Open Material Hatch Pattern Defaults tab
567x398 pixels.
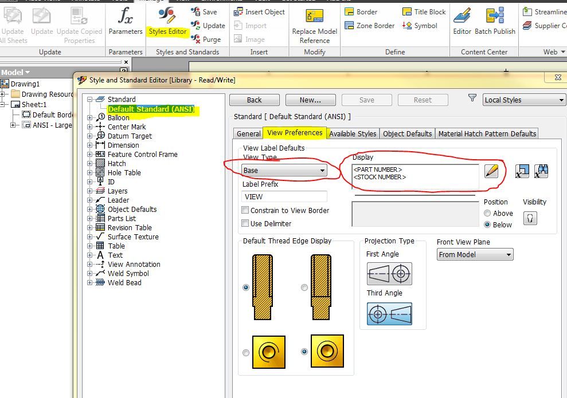coord(487,133)
